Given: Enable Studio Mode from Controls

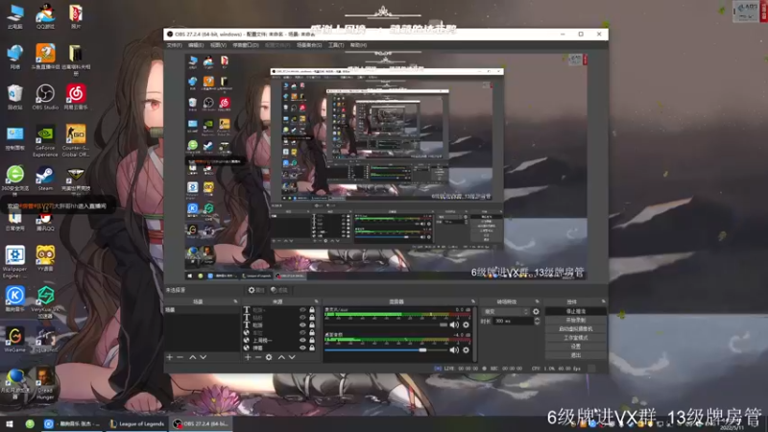Looking at the screenshot, I should click(x=576, y=338).
